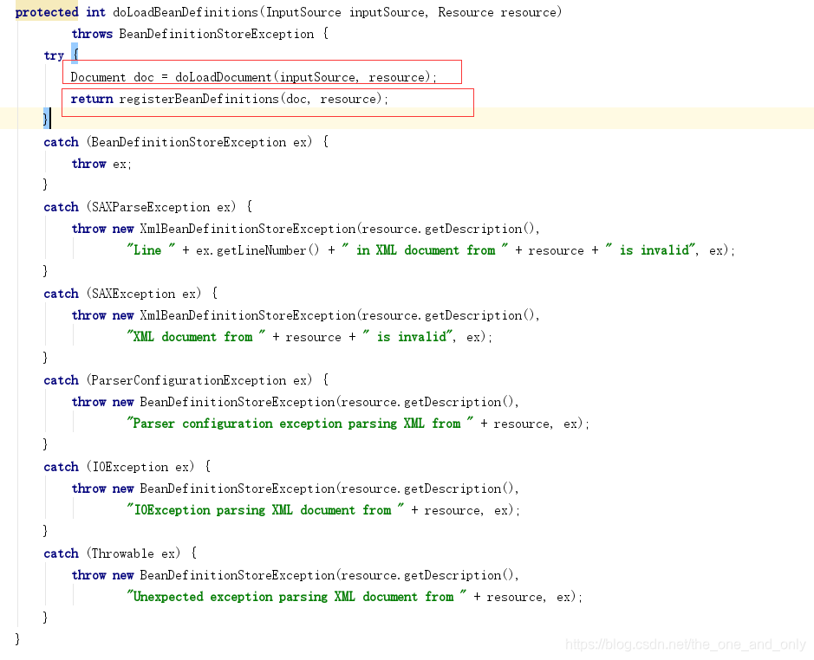This screenshot has height=660, width=814.
Task: Click the 'protected' keyword in the method signature
Action: tap(47, 12)
